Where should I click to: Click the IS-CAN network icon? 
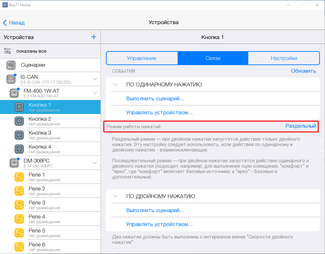pos(11,79)
